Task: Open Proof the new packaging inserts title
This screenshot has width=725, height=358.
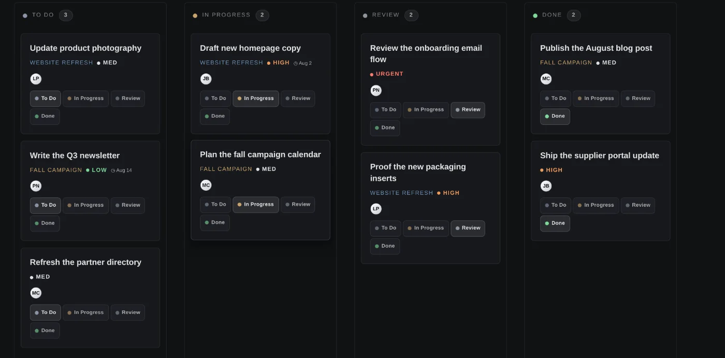Action: pyautogui.click(x=418, y=173)
